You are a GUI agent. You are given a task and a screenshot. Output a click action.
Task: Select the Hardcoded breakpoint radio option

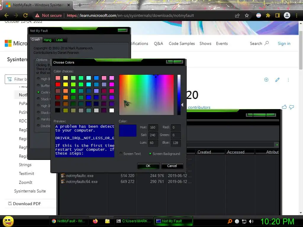point(38,119)
